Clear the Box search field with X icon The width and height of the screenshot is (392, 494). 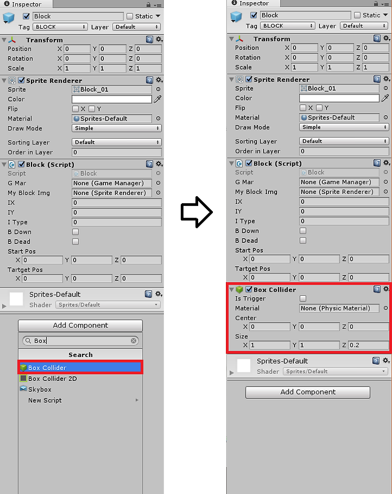(133, 341)
